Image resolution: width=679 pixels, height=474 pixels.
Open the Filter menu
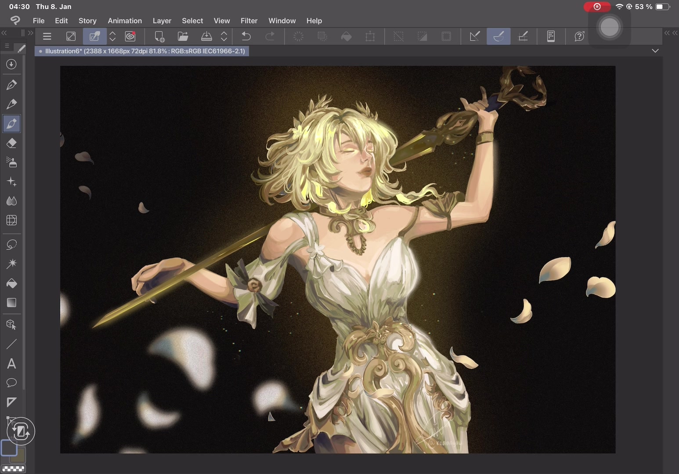249,21
